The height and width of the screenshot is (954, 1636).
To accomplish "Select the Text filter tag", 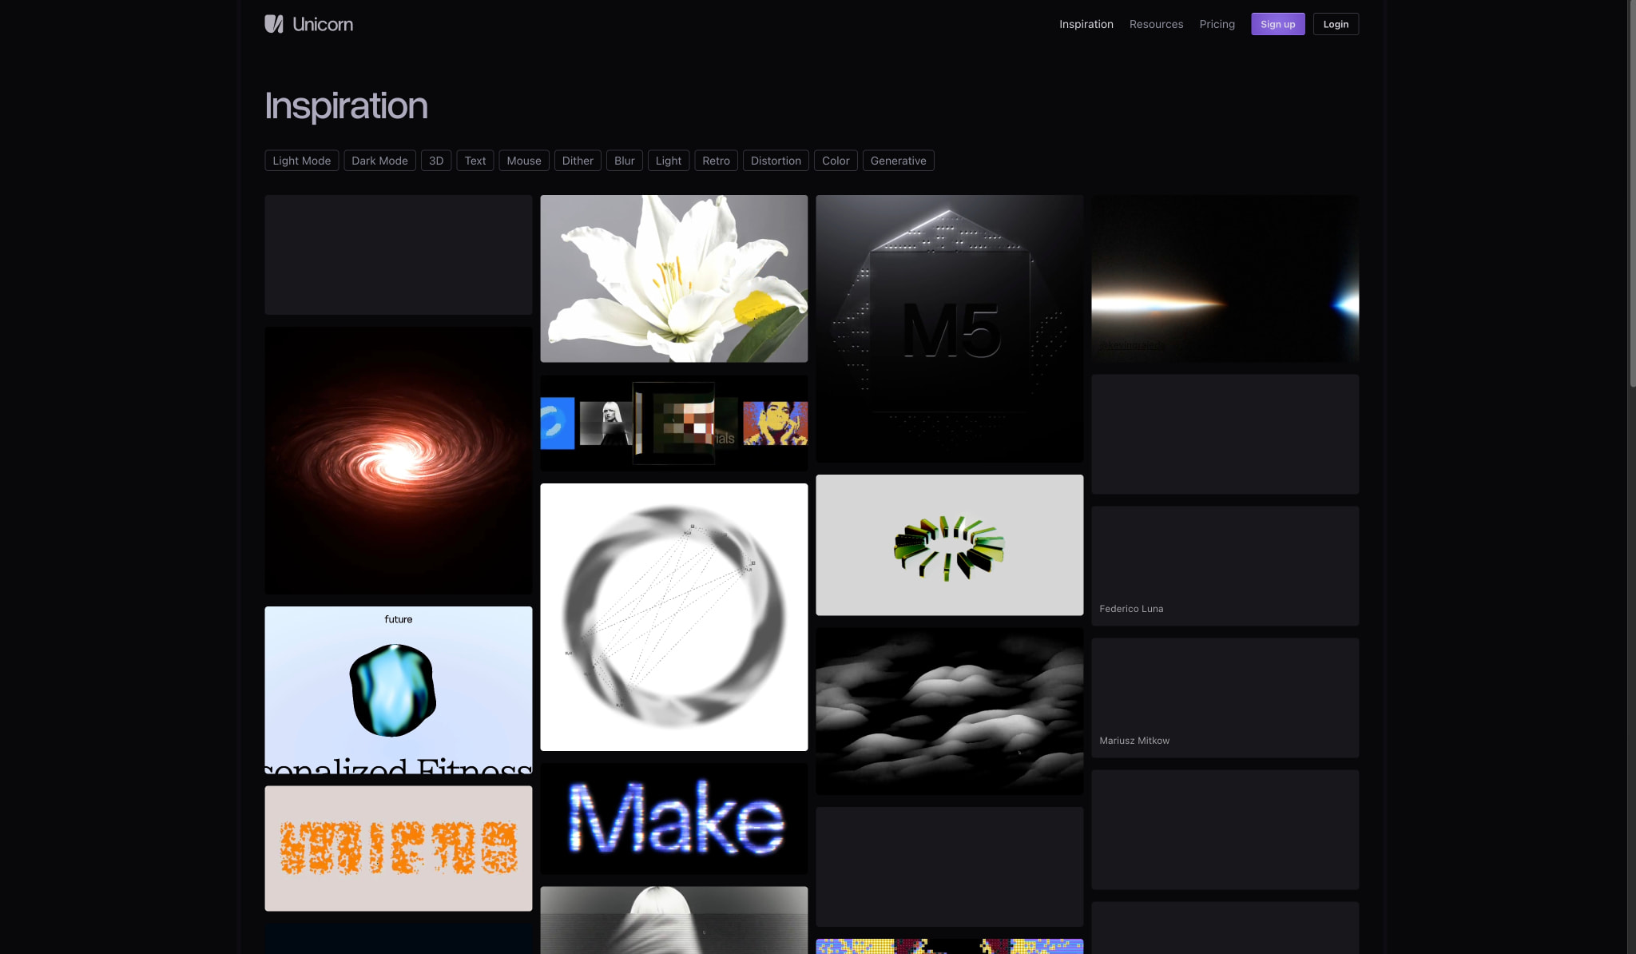I will click(475, 161).
